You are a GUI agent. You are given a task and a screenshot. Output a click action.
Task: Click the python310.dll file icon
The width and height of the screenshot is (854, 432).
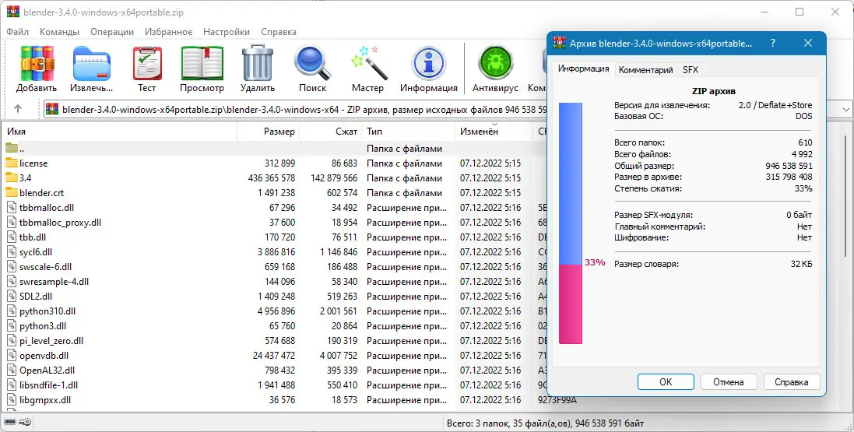12,311
